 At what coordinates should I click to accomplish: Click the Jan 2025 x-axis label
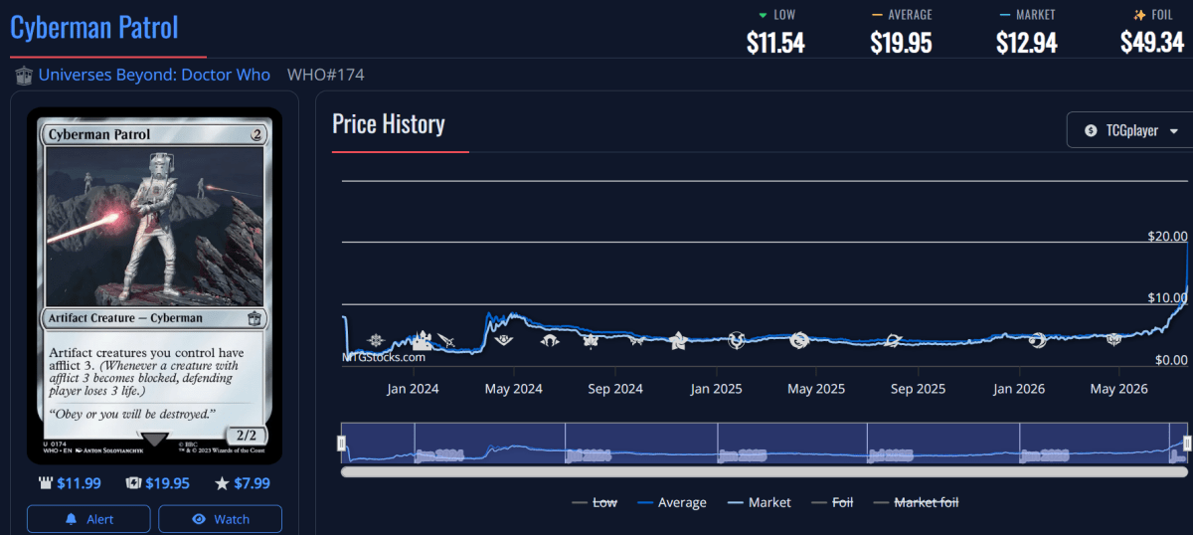(x=715, y=389)
